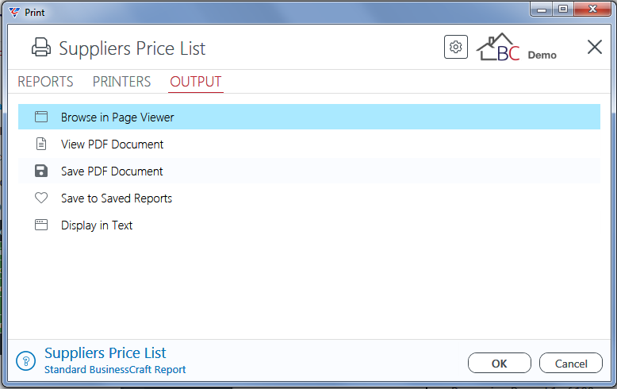Click the printer icon beside the title
The image size is (617, 389).
coord(41,48)
